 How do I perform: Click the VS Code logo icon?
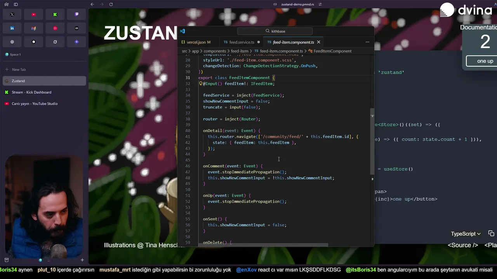coord(182,31)
